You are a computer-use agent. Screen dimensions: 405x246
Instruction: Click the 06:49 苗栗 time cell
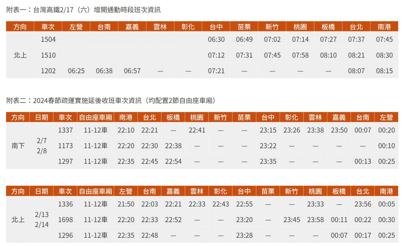[244, 40]
